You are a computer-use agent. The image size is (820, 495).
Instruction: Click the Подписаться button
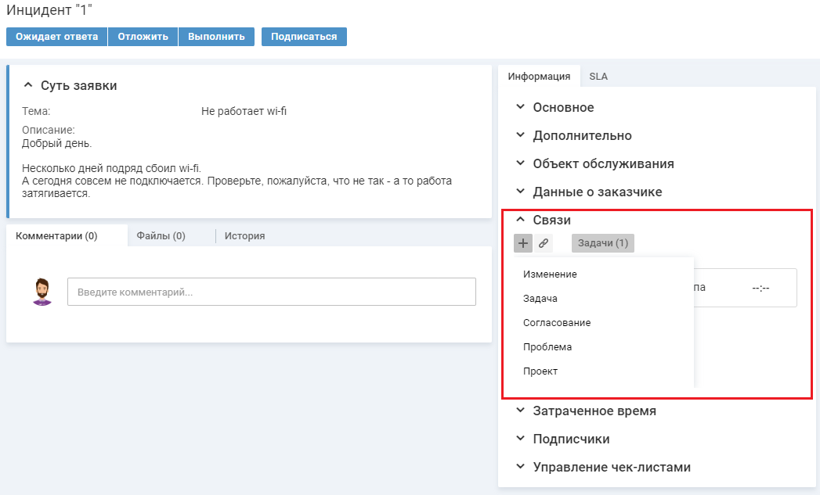[304, 37]
